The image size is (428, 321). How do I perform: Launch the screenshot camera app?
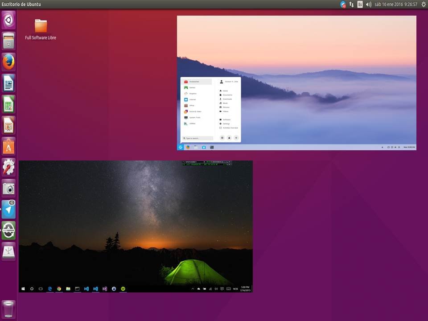click(x=8, y=188)
